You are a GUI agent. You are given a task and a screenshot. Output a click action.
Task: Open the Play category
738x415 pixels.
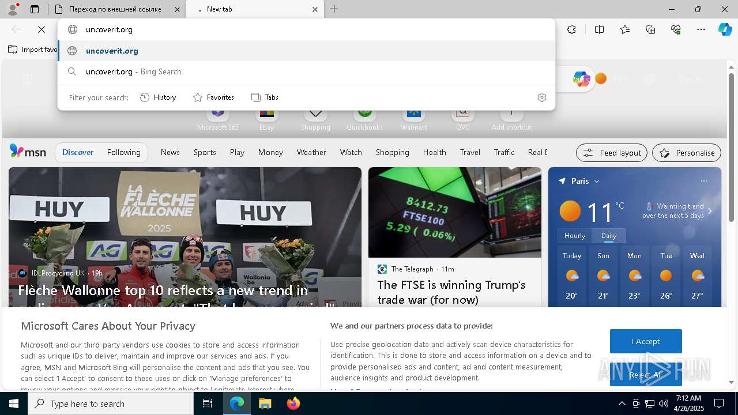tap(237, 152)
